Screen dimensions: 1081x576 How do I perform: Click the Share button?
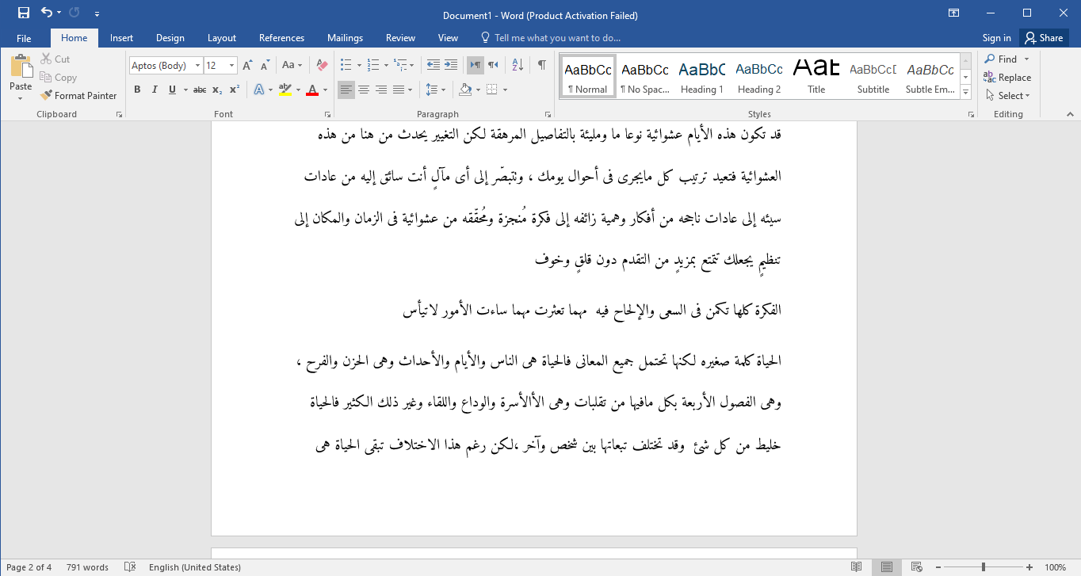coord(1043,38)
